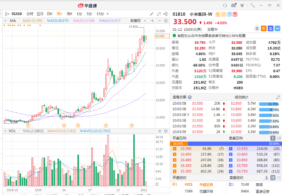
Task: Click sell broker 富途证券
Action: coord(262,191)
